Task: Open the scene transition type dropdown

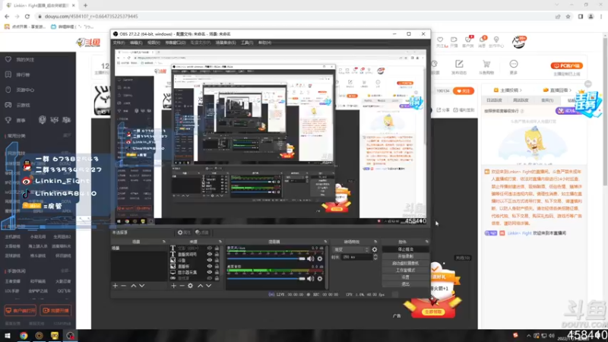Action: tap(351, 250)
